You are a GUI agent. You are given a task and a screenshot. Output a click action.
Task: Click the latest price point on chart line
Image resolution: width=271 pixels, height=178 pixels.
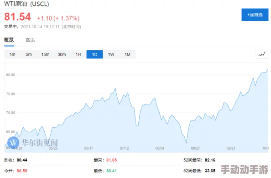[268, 69]
